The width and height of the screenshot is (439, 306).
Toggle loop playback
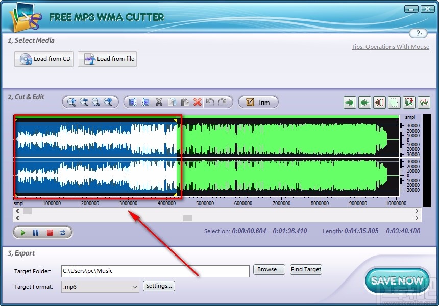click(x=63, y=233)
